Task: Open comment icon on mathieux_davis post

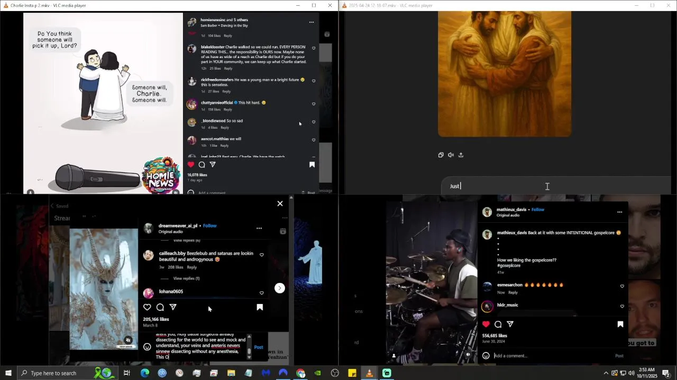Action: [498, 324]
